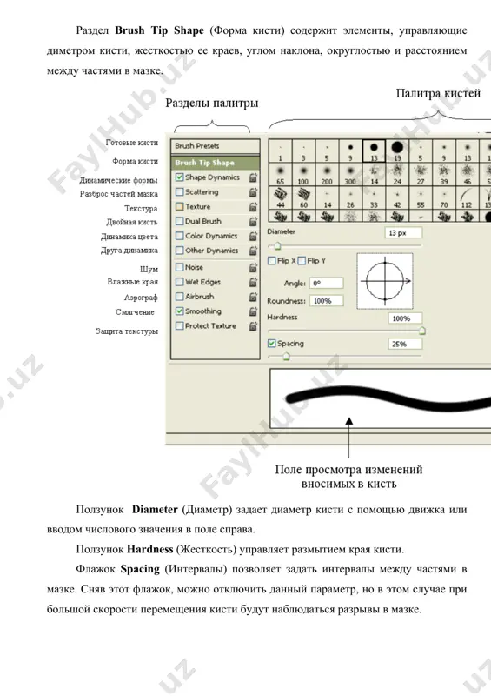Image resolution: width=491 pixels, height=696 pixels.
Task: Click the lock icon beside Shape Dynamics
Action: 253,177
